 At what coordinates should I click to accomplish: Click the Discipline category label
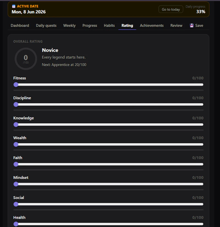(22, 98)
